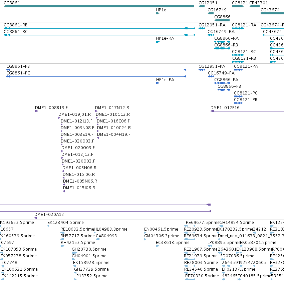The height and width of the screenshot is (281, 284).
Task: Select the HP1e gene label
Action: click(161, 10)
